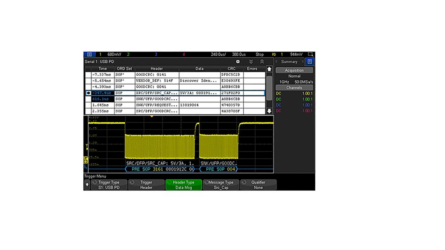Click the Acquisition button in sidebar
The width and height of the screenshot is (445, 250).
coord(294,70)
